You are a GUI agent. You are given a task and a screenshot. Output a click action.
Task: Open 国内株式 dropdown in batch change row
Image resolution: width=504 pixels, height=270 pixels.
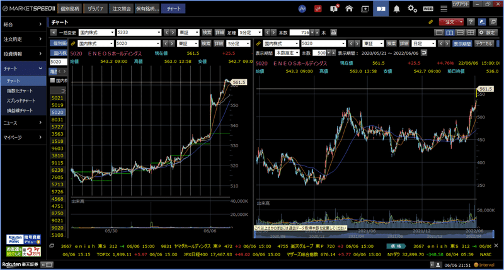(x=96, y=33)
